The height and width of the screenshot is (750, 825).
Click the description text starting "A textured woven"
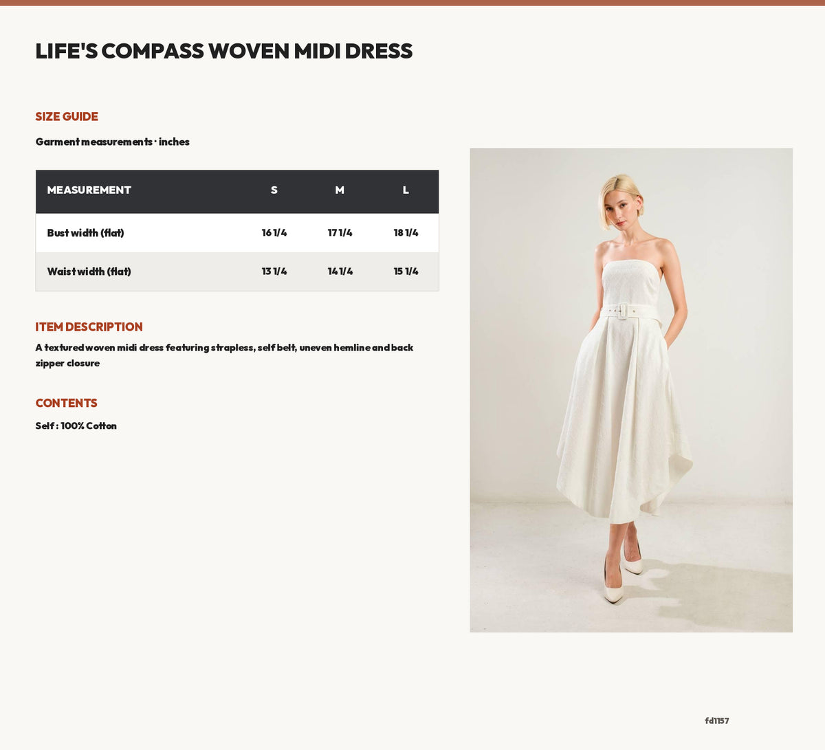pyautogui.click(x=225, y=355)
